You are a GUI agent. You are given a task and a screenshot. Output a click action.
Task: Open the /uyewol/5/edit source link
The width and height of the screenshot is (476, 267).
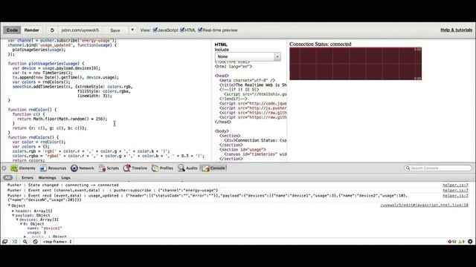425,205
